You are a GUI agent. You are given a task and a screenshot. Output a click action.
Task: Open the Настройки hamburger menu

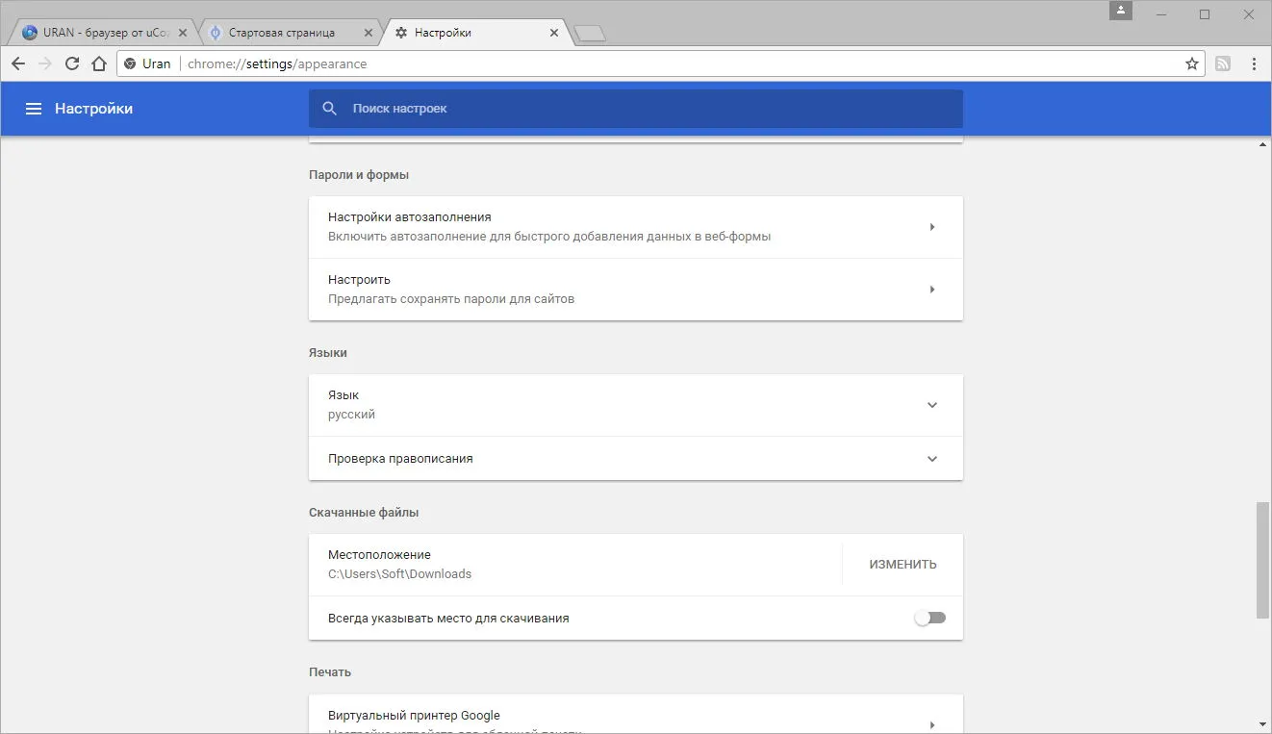coord(34,109)
